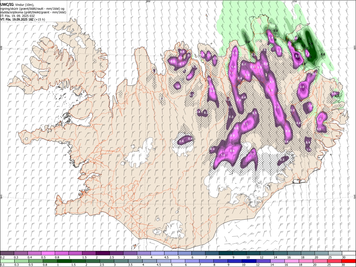Pick the darkest green 1 rain-scale swatch

point(64,261)
